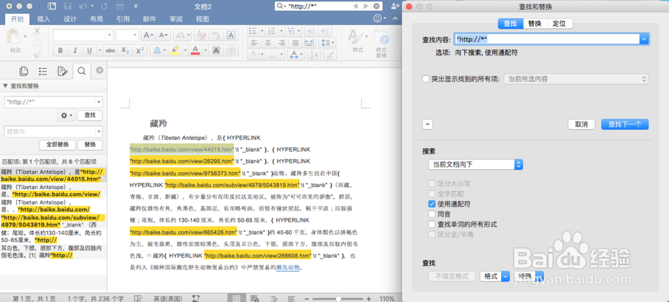Switch to the 设计 ribbon tab
Viewport: 669px width, 302px height.
point(70,19)
